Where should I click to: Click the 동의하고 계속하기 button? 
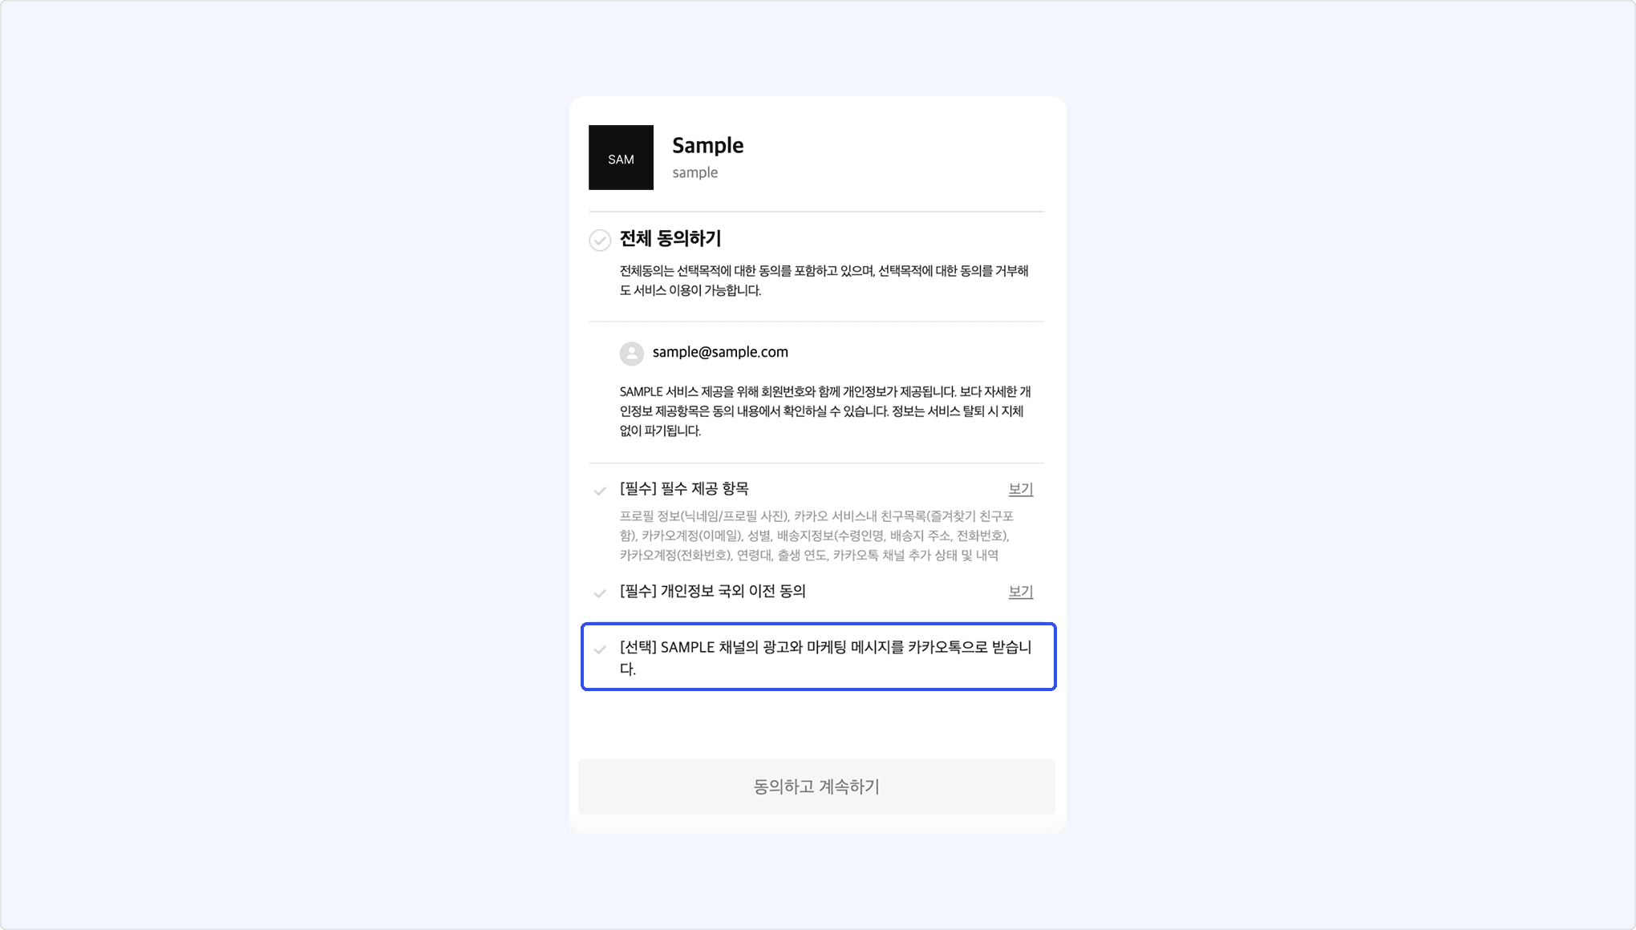pyautogui.click(x=816, y=786)
